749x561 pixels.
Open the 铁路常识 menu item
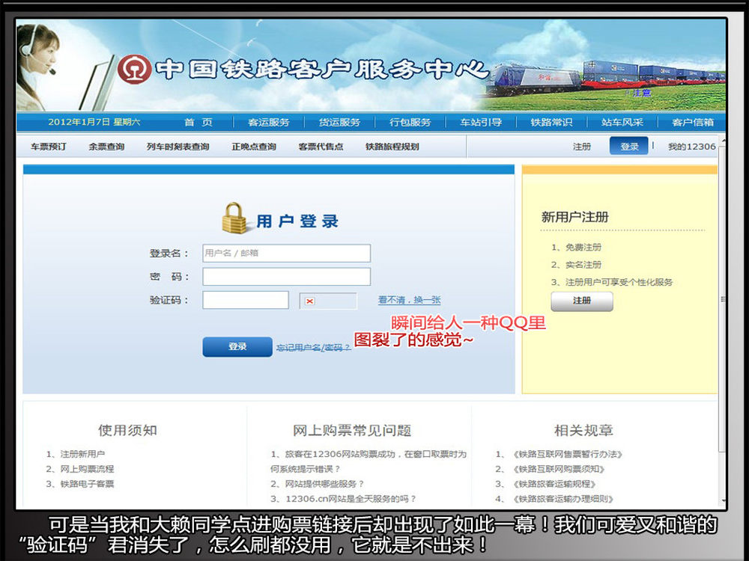551,122
